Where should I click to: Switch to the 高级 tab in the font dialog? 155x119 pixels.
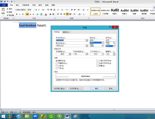pyautogui.click(x=66, y=32)
